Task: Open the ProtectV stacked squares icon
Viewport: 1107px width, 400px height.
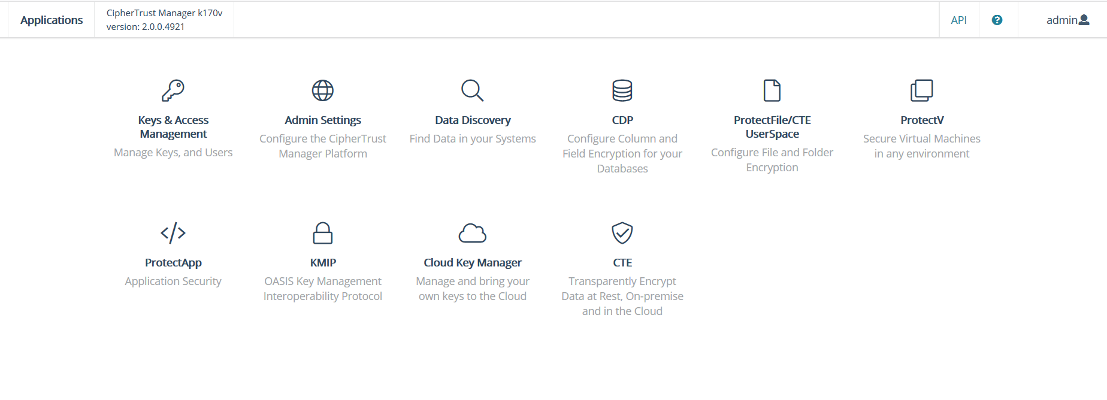Action: 921,90
